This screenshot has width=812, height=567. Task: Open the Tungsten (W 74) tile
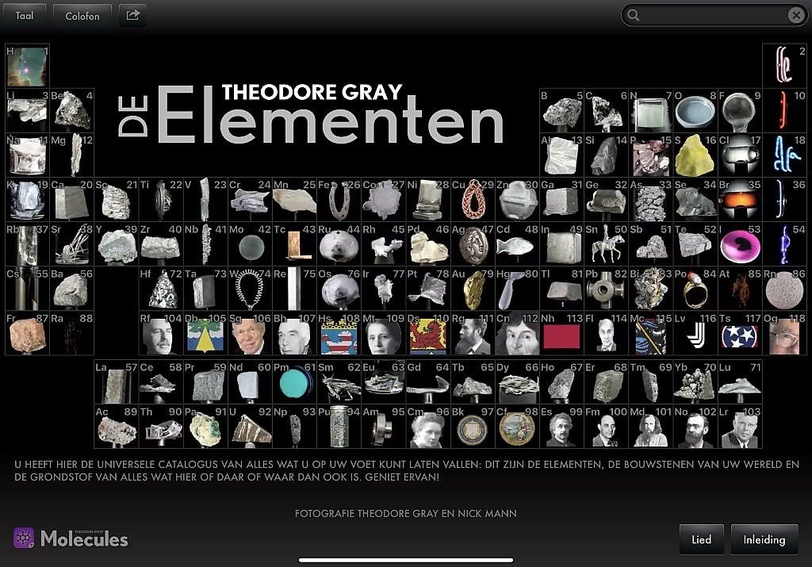tap(250, 289)
